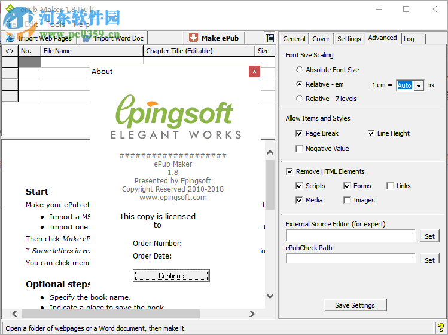Toggle the Media checkbox

299,200
